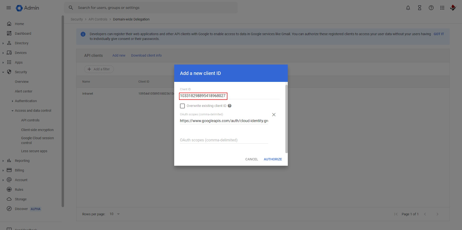Click the Discover compass icon
462x230 pixels.
click(x=9, y=209)
